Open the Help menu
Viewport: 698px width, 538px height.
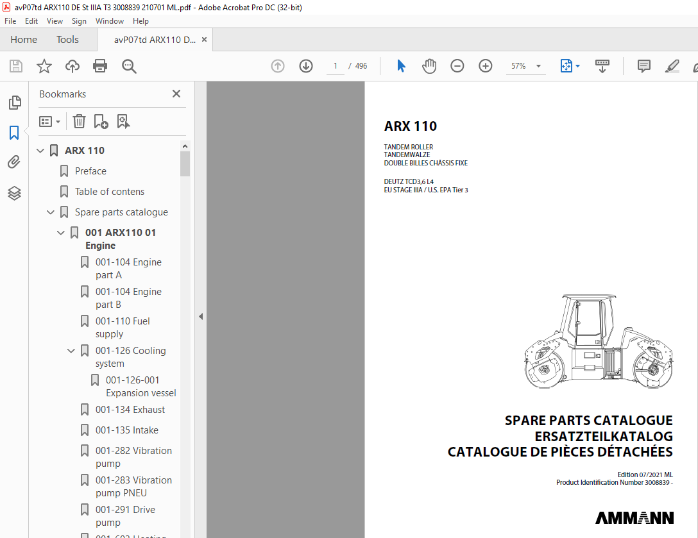pyautogui.click(x=140, y=21)
